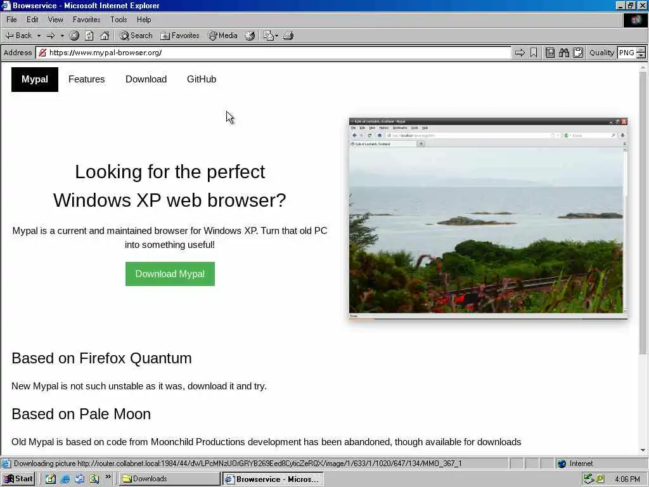
Task: Click the magnifier Quick Launch icon
Action: [x=94, y=479]
